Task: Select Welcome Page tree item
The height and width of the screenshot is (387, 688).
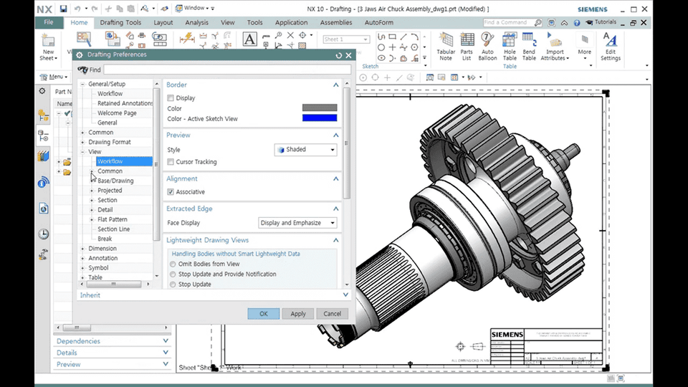Action: pyautogui.click(x=117, y=113)
